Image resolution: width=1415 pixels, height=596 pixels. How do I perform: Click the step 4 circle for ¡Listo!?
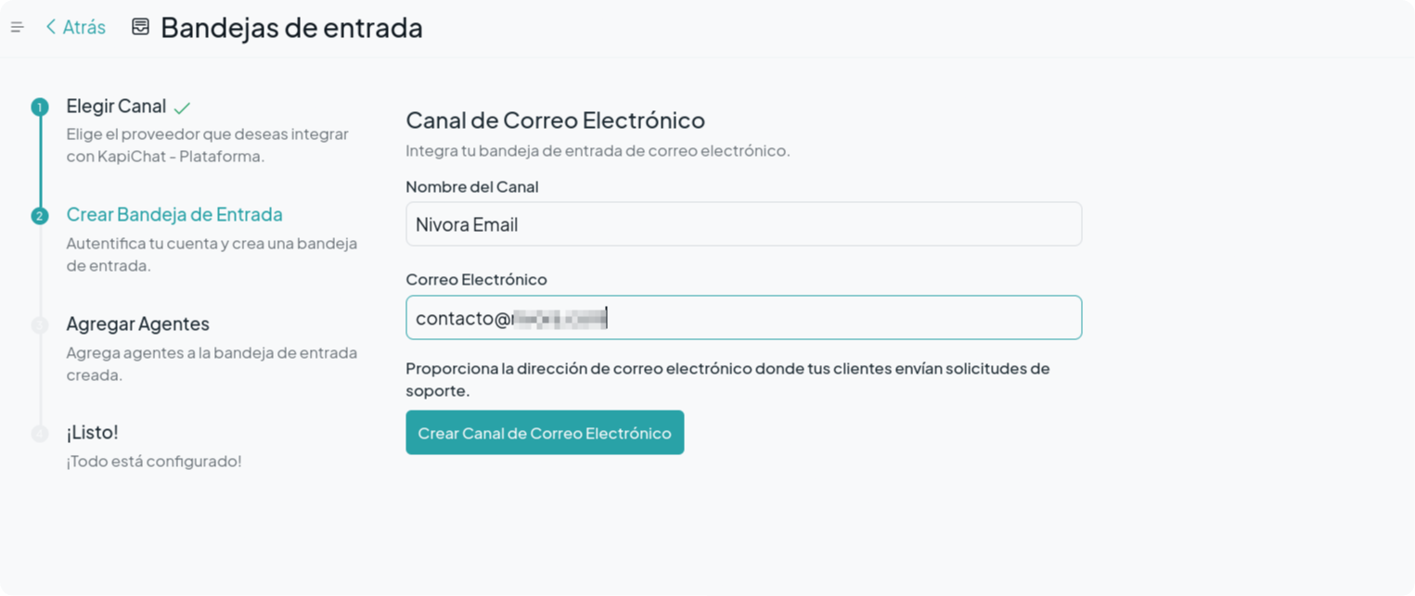click(x=39, y=434)
